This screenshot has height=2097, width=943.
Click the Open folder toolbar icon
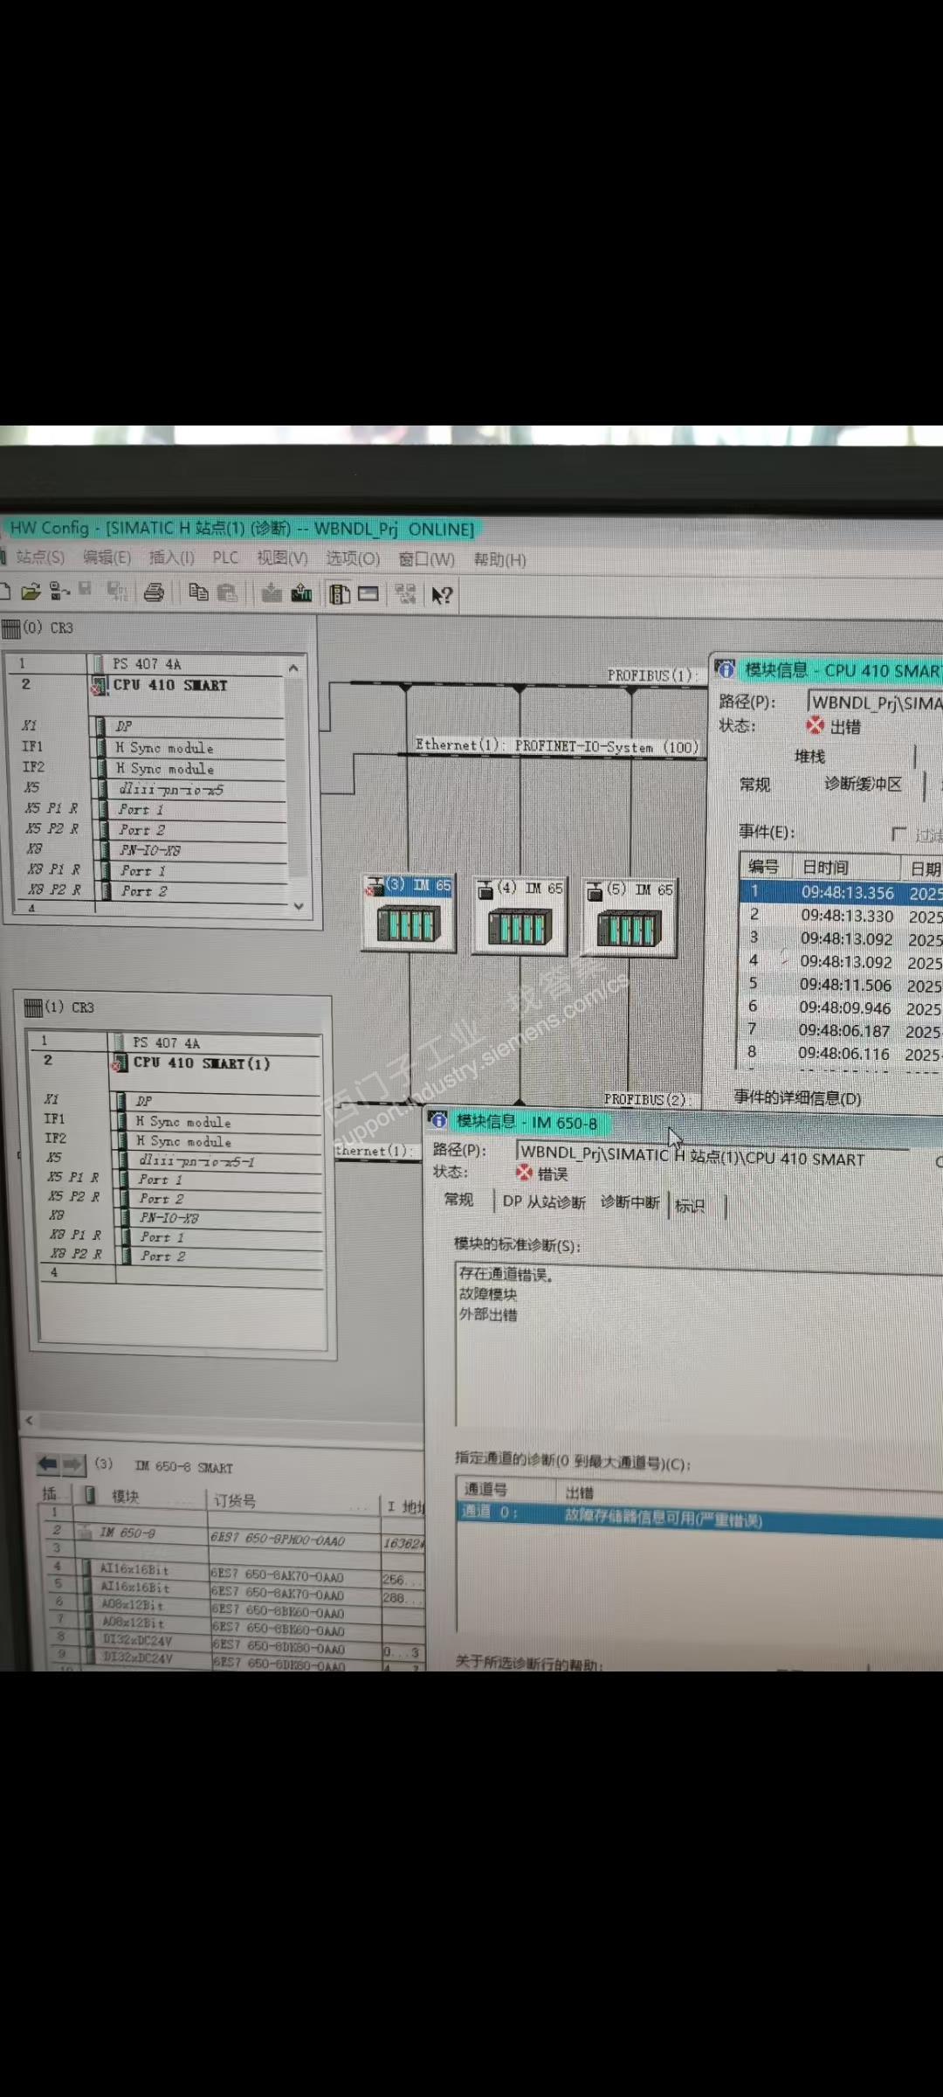(31, 592)
